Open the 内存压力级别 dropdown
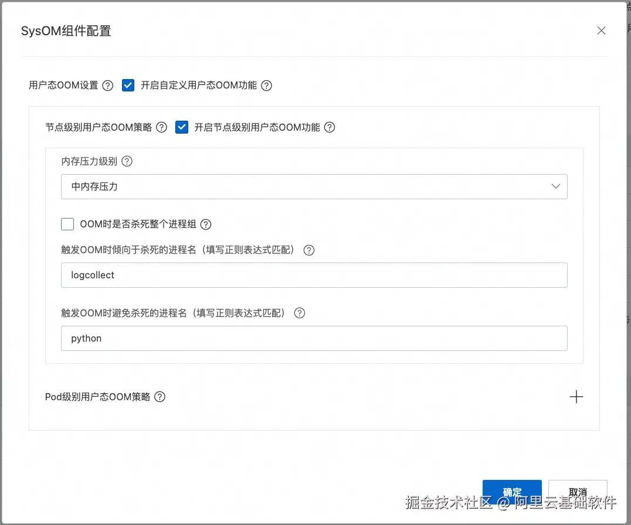The width and height of the screenshot is (631, 525). [x=314, y=186]
